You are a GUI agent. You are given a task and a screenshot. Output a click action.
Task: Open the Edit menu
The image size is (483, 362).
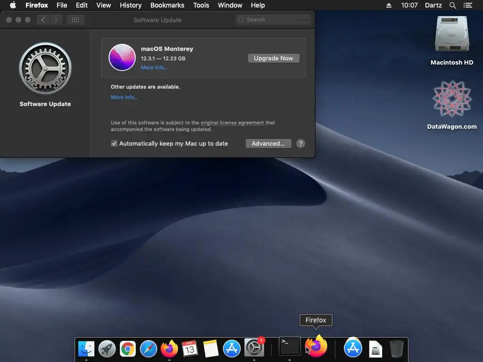point(82,5)
